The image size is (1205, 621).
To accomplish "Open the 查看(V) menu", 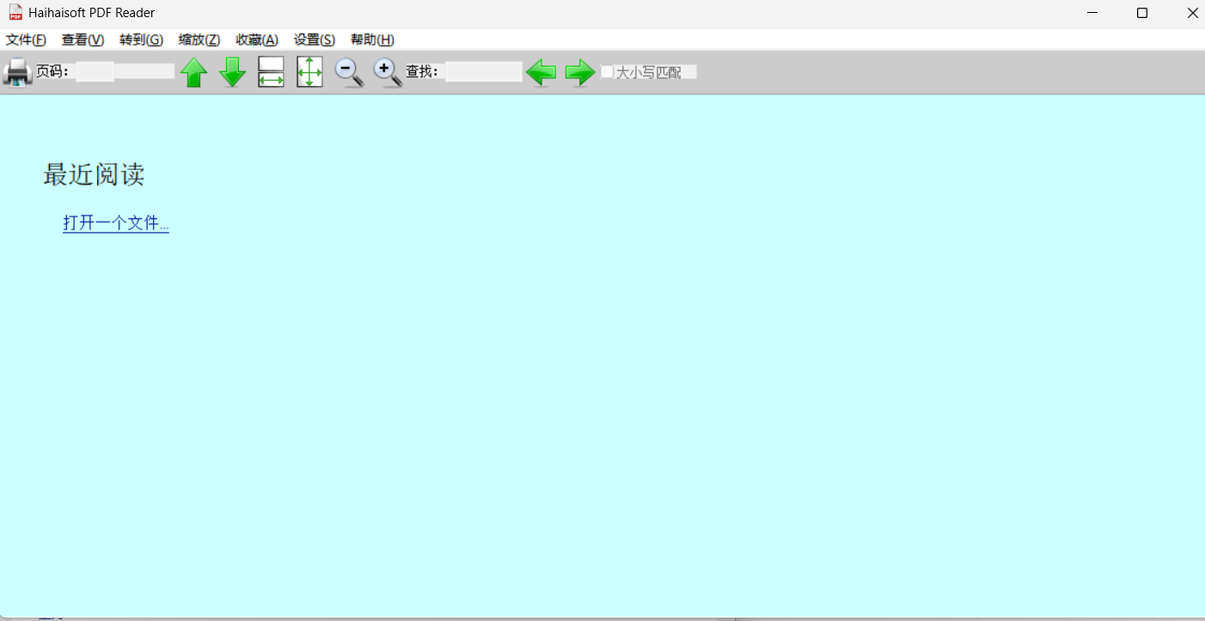I will pyautogui.click(x=83, y=40).
